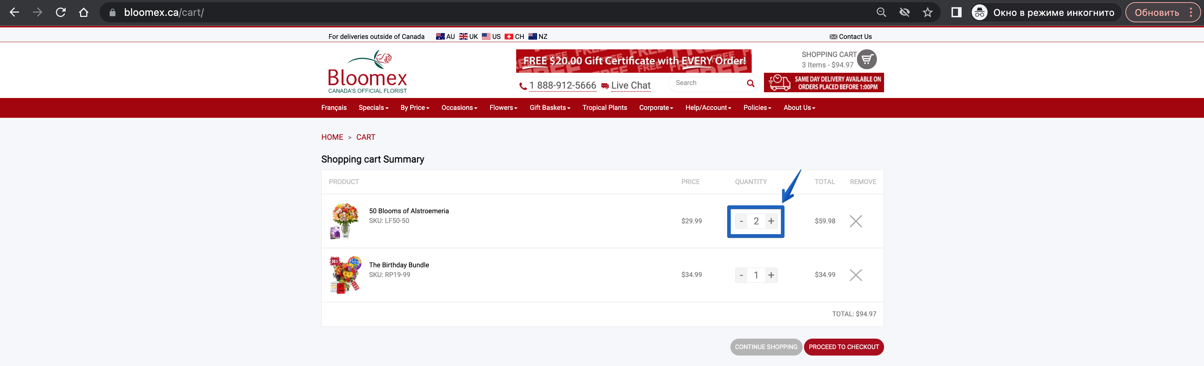This screenshot has height=366, width=1204.
Task: Click the '$59.98' line total
Action: (x=825, y=221)
